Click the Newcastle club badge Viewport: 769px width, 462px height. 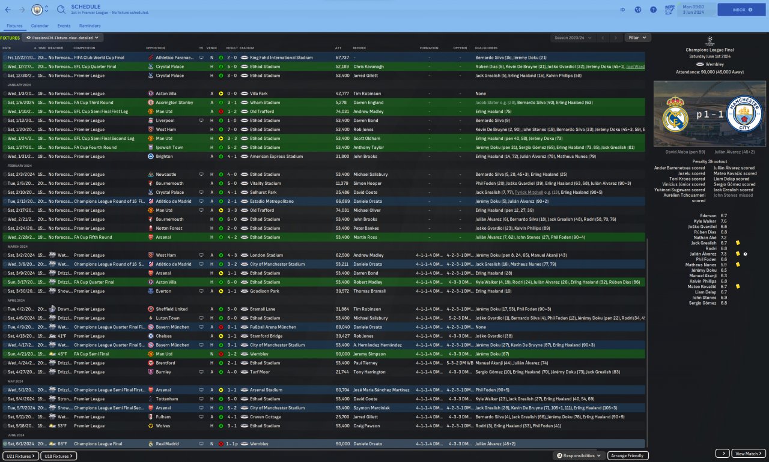(x=150, y=174)
